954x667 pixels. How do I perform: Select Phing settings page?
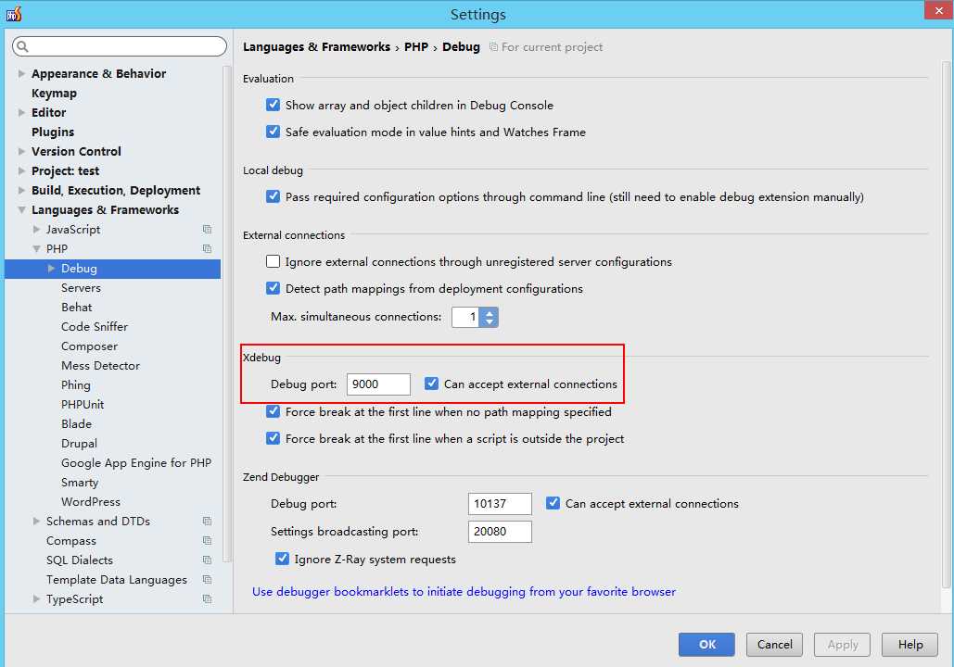pos(75,384)
